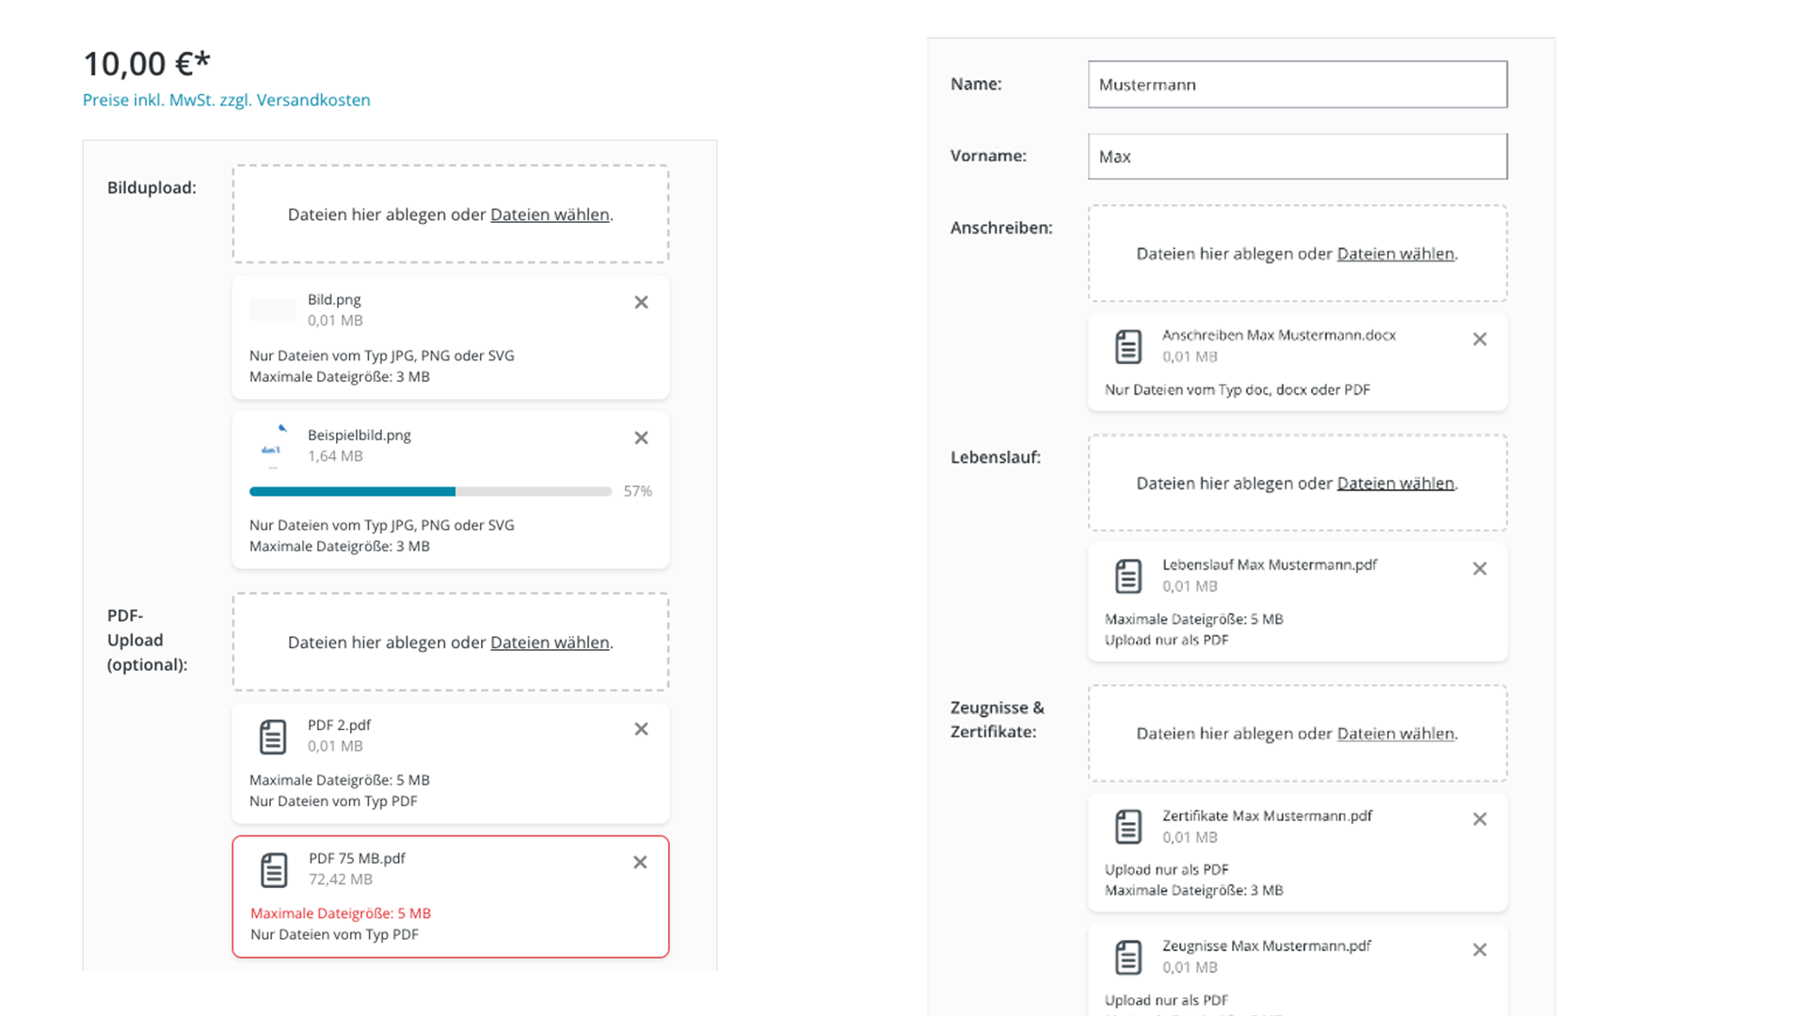
Task: Click document icon of PDF 2.pdf
Action: click(273, 737)
